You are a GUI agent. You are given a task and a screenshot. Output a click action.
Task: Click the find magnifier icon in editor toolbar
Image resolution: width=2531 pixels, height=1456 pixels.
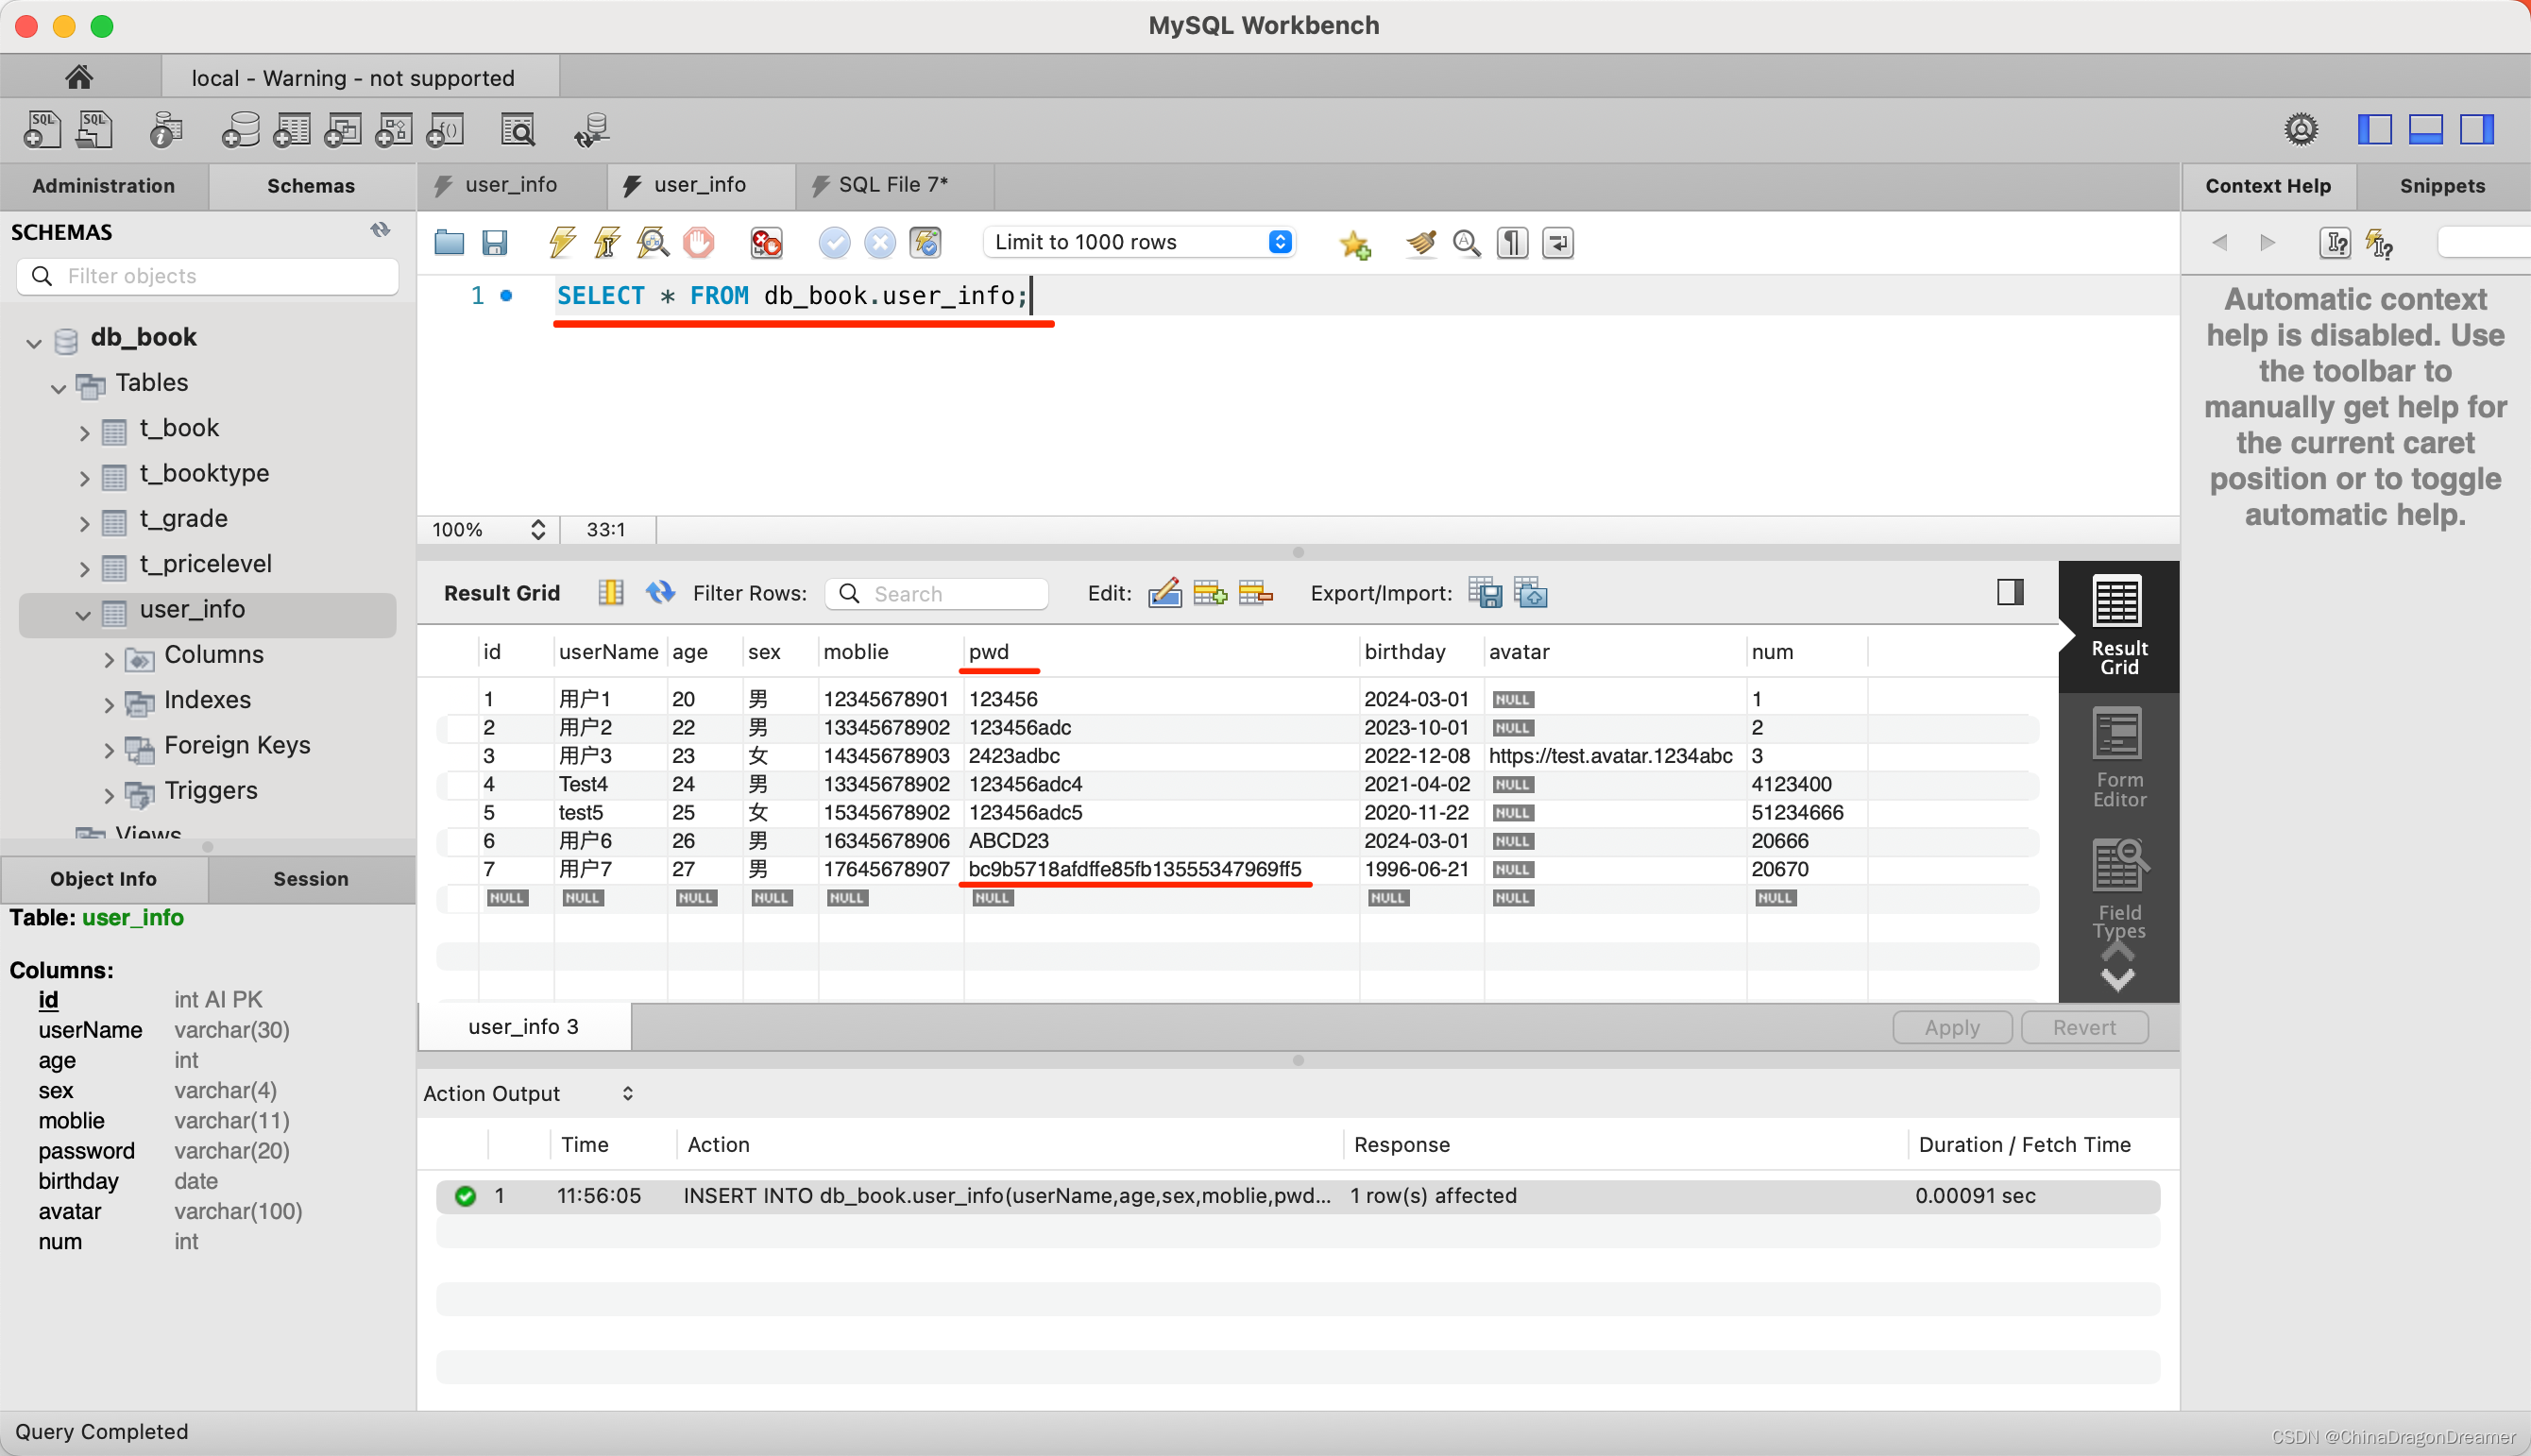click(x=1466, y=243)
